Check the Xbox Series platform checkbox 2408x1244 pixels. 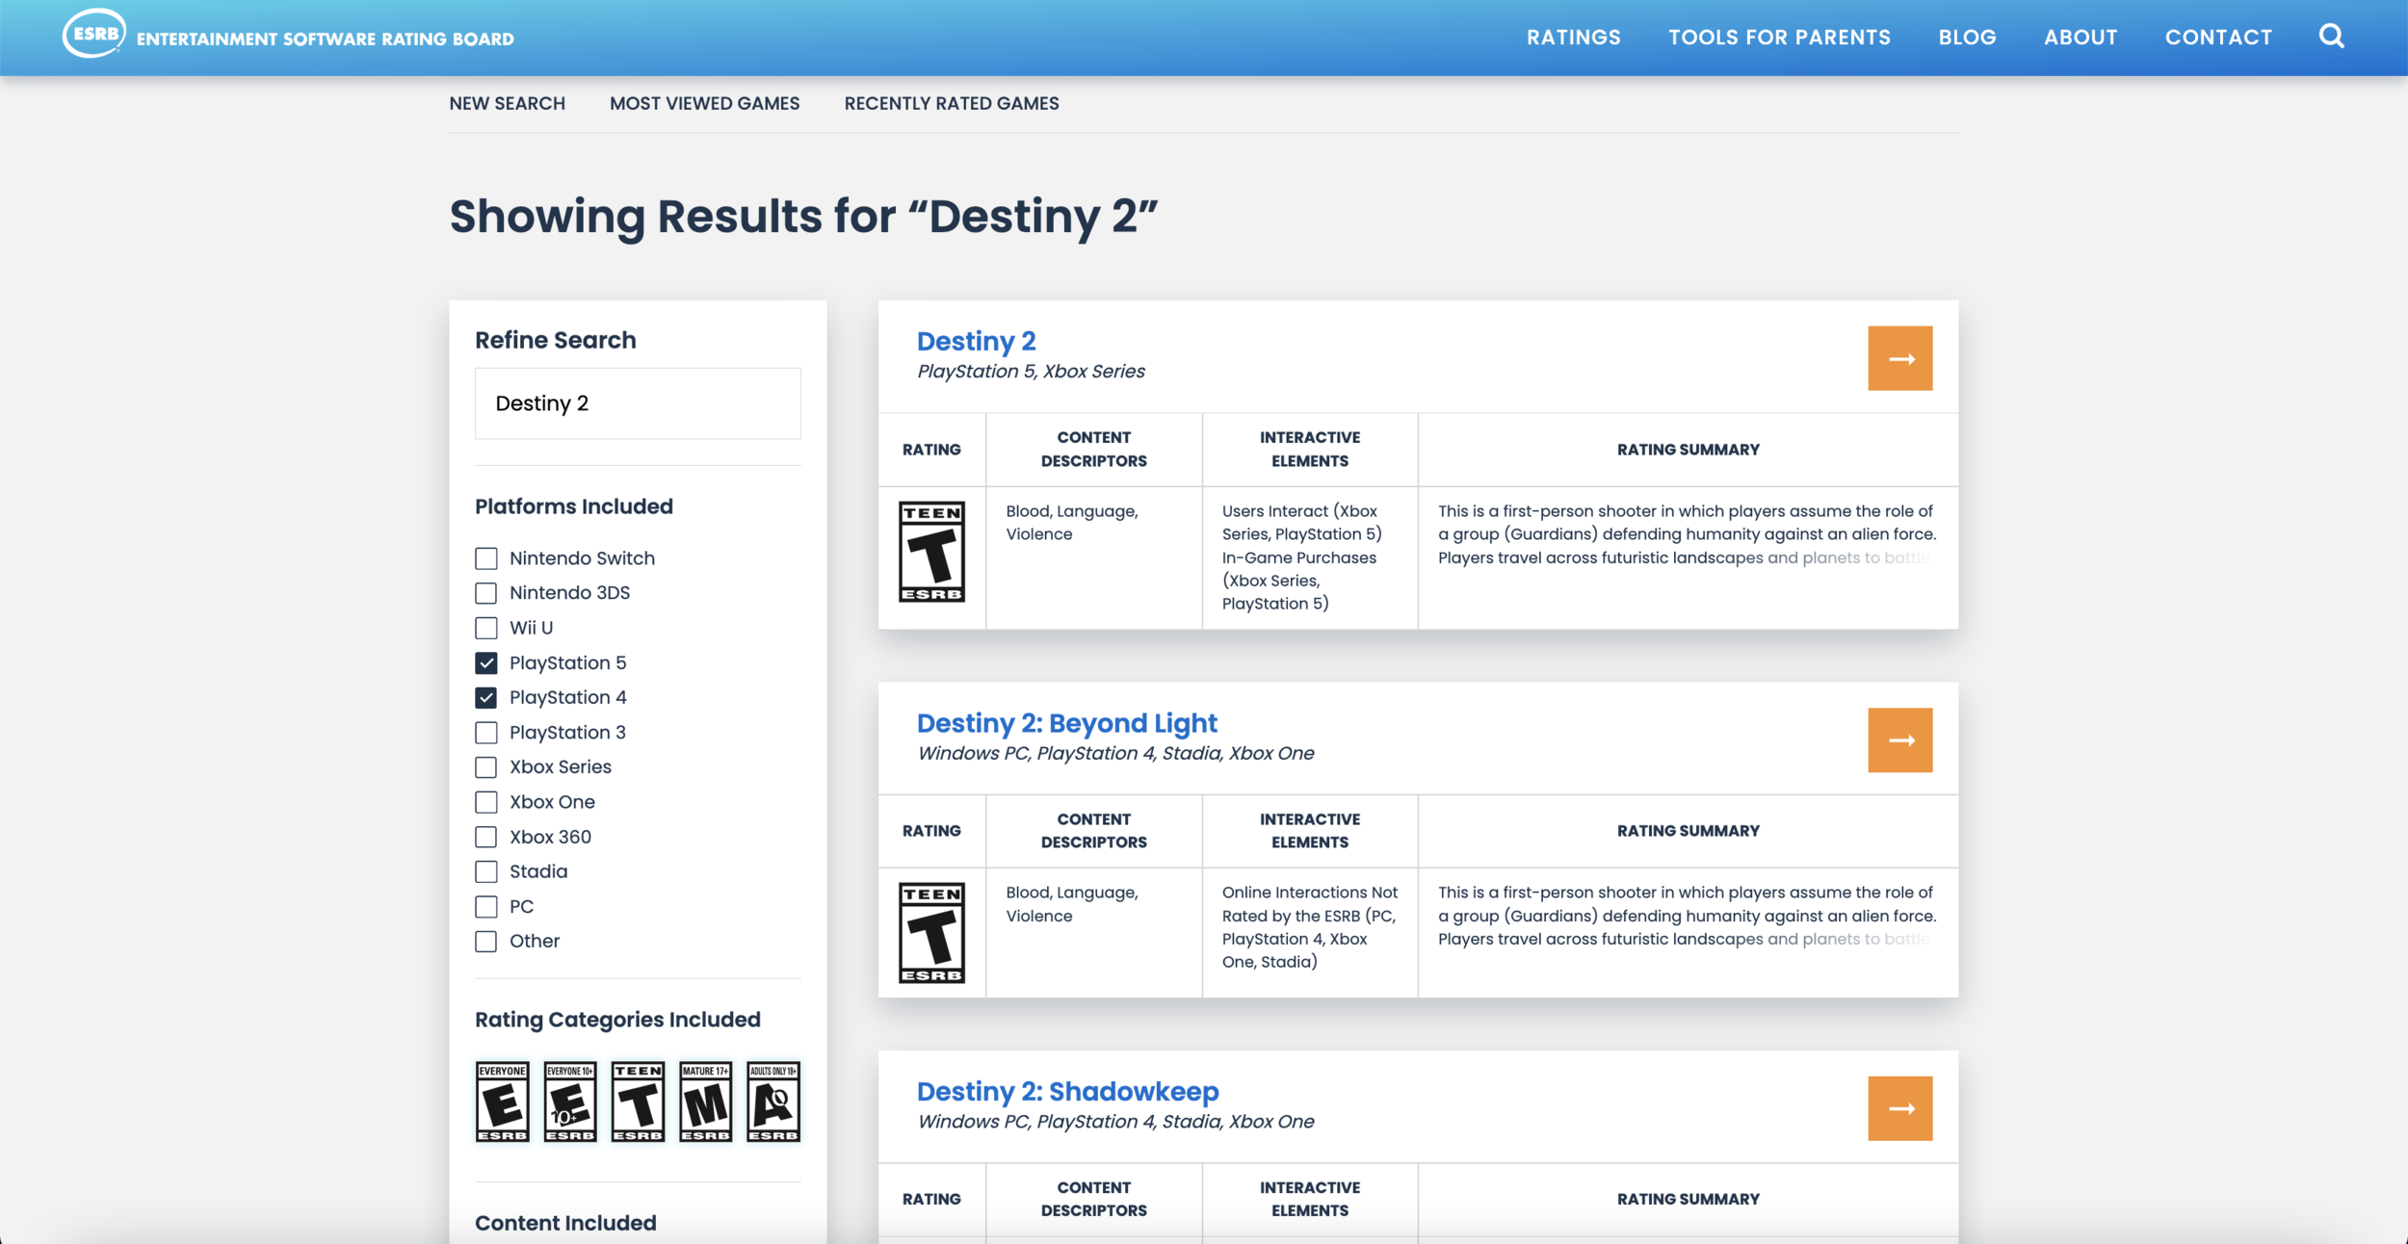[486, 767]
